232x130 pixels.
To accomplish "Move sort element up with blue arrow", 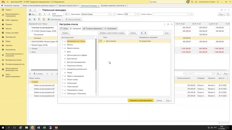I will pyautogui.click(x=142, y=33).
